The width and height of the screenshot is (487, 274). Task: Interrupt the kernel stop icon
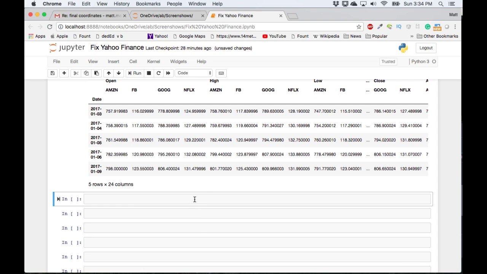149,73
